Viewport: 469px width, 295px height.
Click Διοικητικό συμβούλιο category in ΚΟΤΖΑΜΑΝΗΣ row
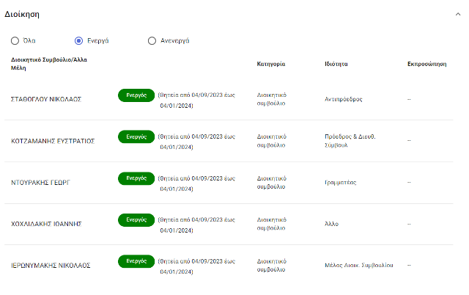click(272, 141)
